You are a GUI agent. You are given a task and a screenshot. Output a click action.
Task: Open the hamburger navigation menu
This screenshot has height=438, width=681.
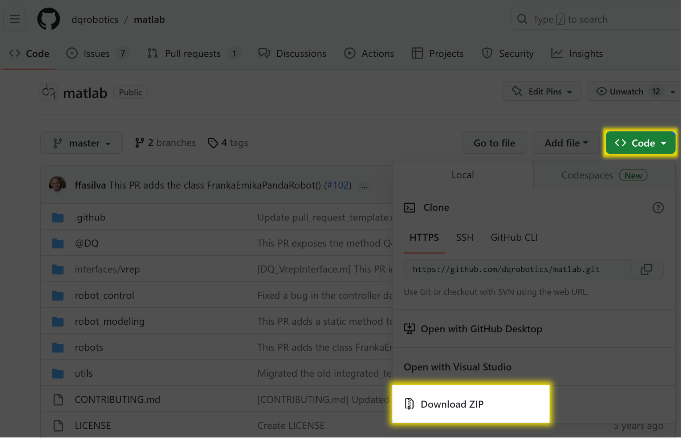[15, 19]
